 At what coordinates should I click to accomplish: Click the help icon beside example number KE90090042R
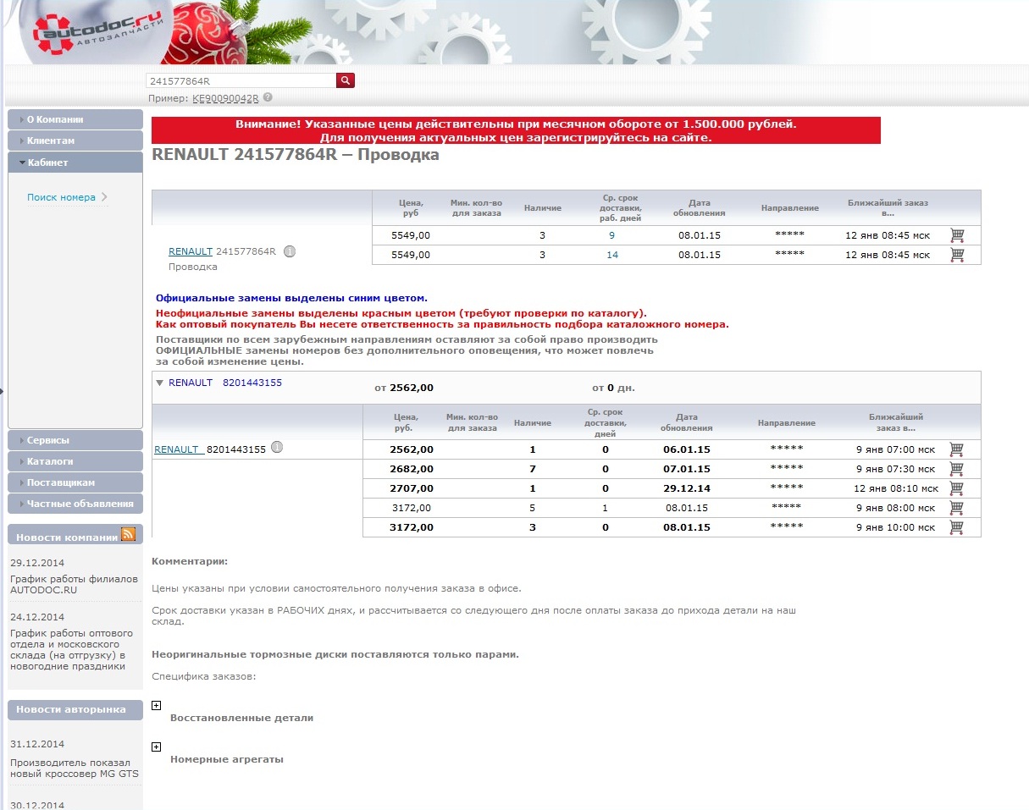coord(268,98)
